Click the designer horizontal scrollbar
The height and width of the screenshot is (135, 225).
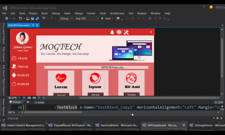(148, 98)
